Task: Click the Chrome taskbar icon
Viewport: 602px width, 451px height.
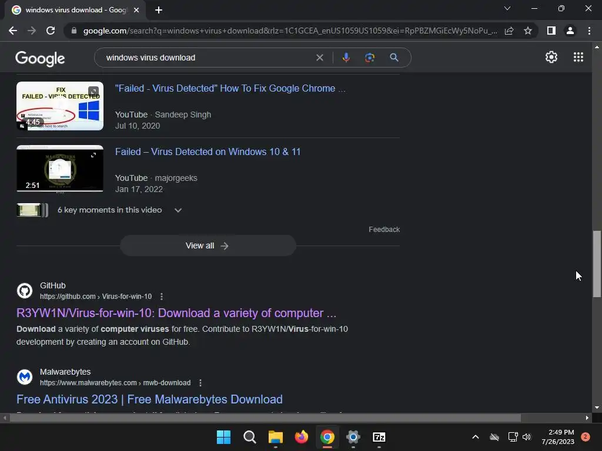Action: pyautogui.click(x=327, y=437)
